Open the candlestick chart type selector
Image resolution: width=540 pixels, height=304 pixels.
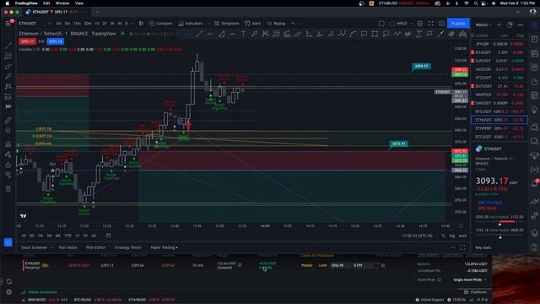(x=141, y=24)
